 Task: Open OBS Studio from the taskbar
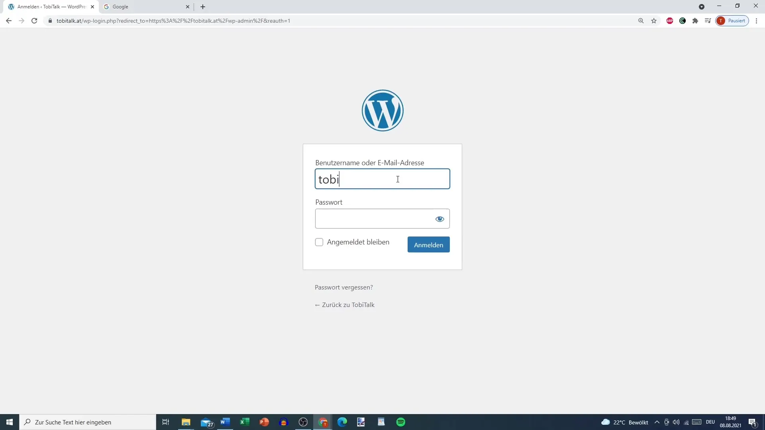[x=303, y=422]
